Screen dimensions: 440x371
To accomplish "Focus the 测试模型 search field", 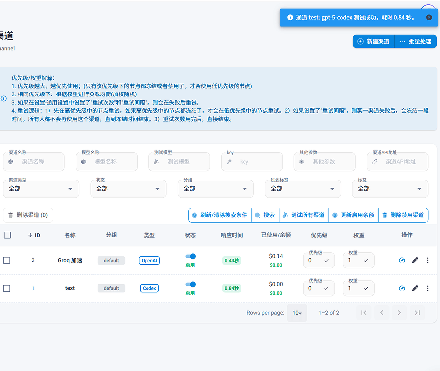I will click(179, 162).
